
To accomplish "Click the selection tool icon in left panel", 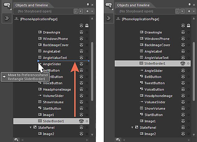I will point(7,6).
